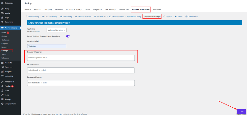This screenshot has width=247, height=115.
Task: Open the Apply into Variation Product dropdown
Action: tap(56, 30)
